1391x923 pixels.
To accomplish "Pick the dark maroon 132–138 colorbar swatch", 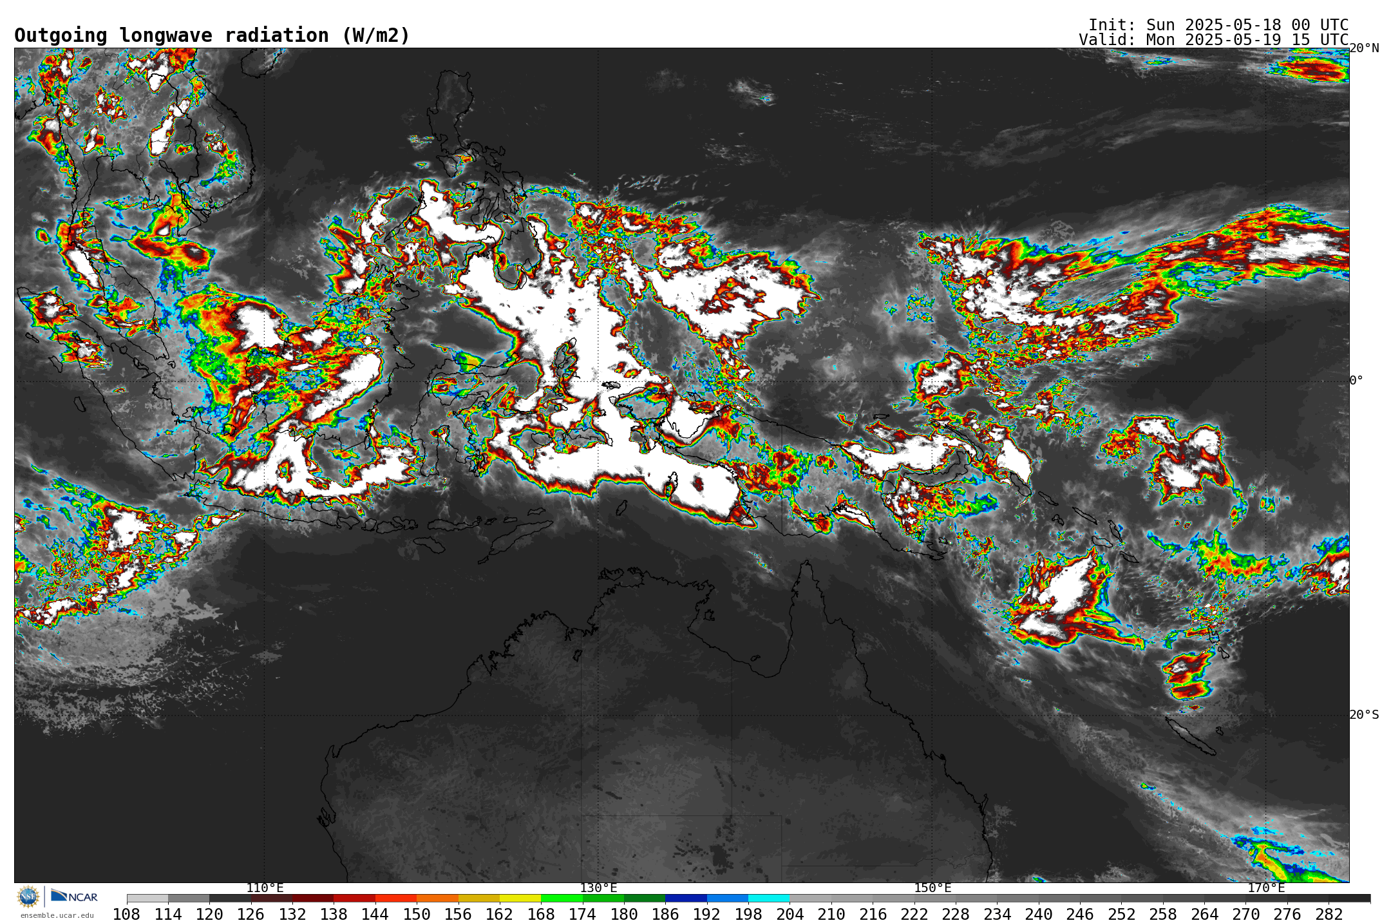I will (313, 899).
